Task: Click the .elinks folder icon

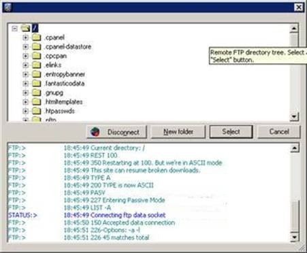Action: coord(36,65)
